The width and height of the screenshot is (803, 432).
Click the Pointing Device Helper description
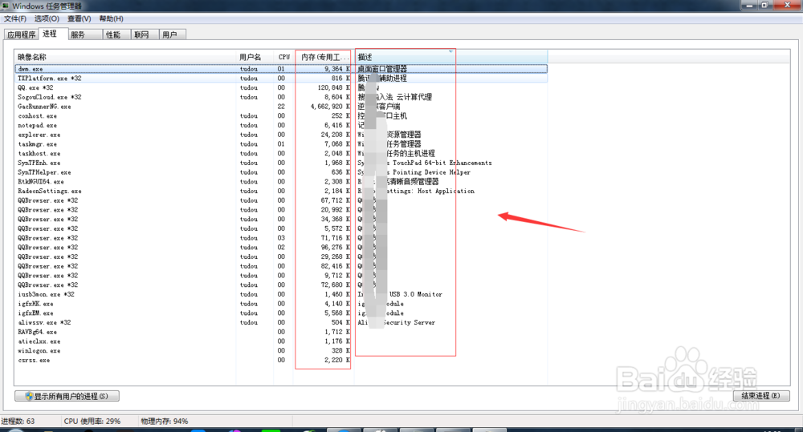432,172
